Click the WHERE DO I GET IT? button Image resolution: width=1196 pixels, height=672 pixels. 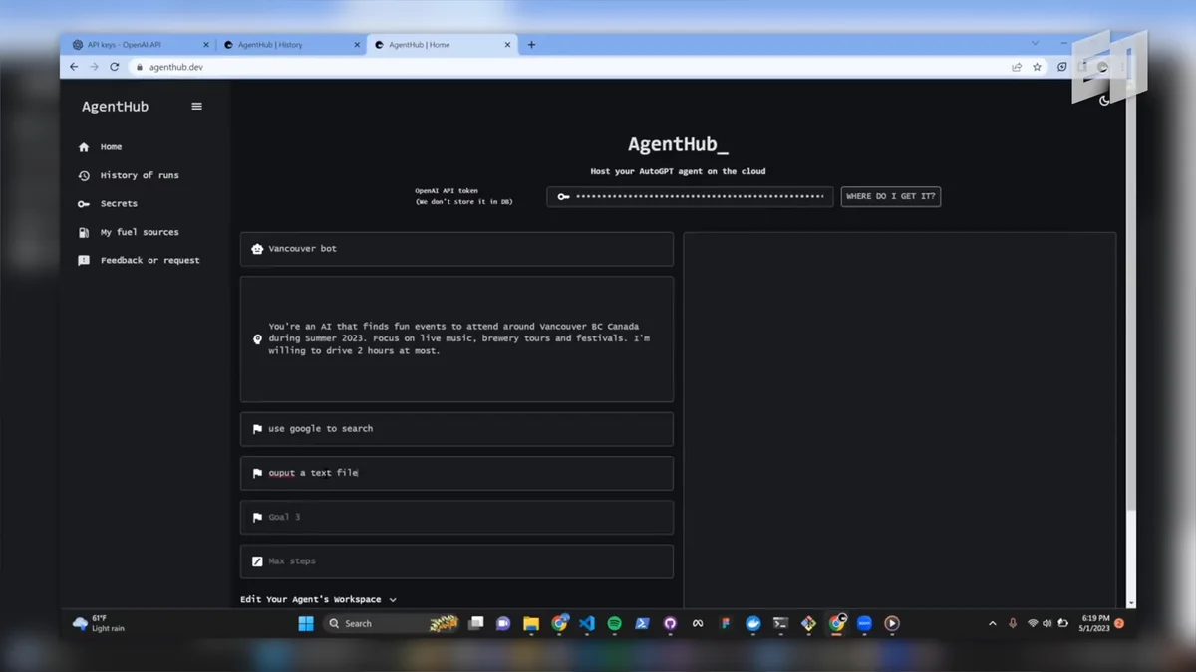891,197
